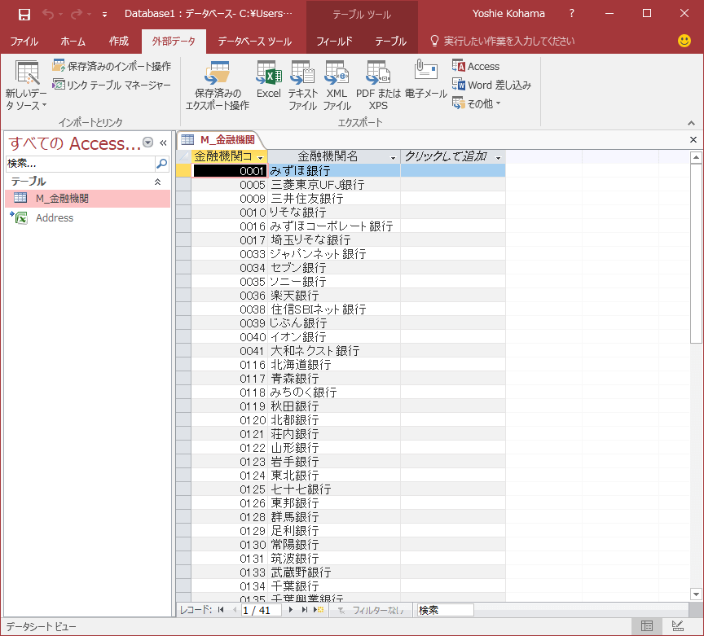Screen dimensions: 704x636
Task: Open navigation pane category dropdown
Action: [147, 143]
